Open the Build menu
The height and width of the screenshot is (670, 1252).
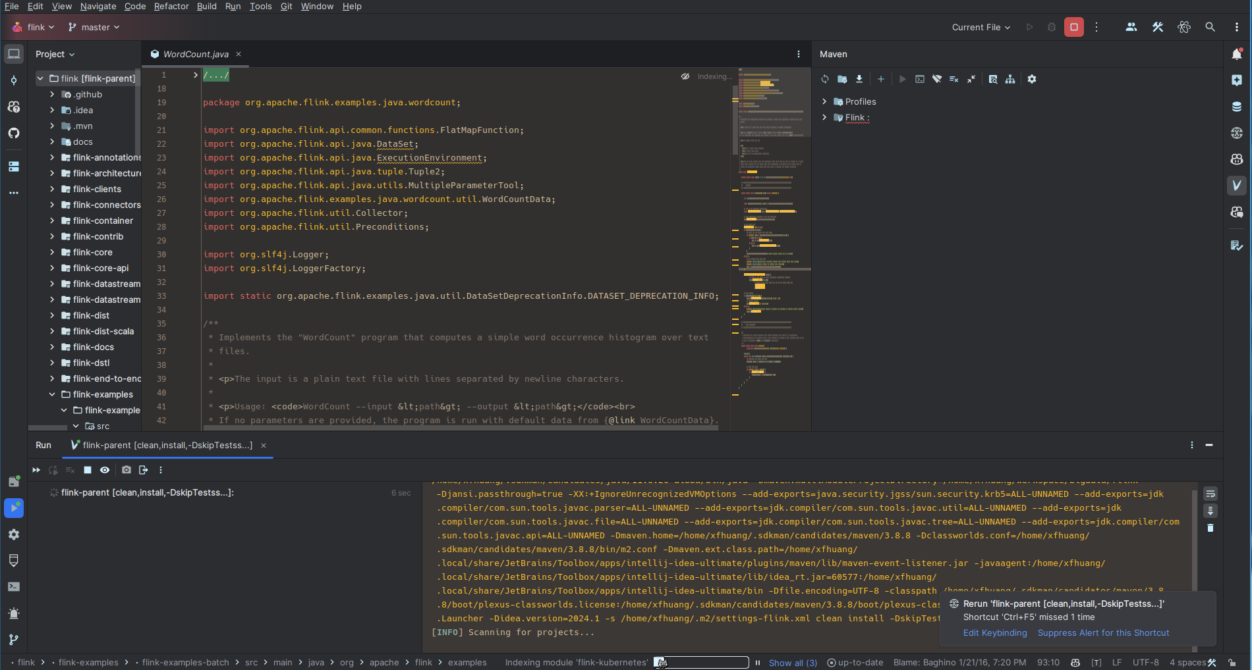click(207, 6)
